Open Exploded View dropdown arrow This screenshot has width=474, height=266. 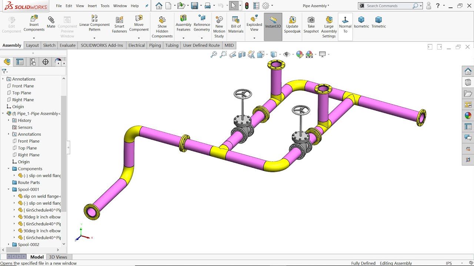click(x=254, y=38)
